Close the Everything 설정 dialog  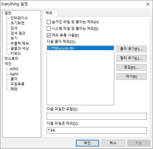148,4
